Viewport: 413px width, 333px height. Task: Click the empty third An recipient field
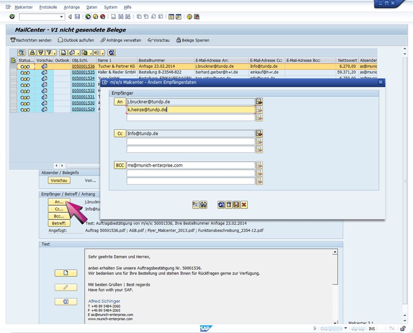click(190, 117)
